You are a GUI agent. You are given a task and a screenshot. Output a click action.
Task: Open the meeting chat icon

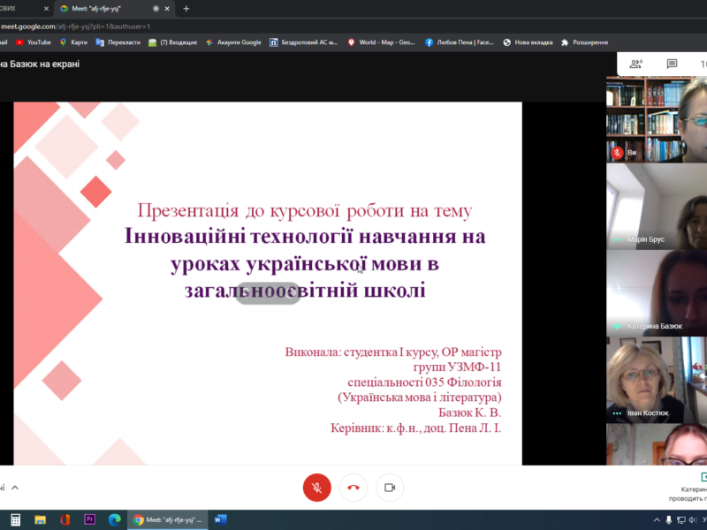point(672,64)
